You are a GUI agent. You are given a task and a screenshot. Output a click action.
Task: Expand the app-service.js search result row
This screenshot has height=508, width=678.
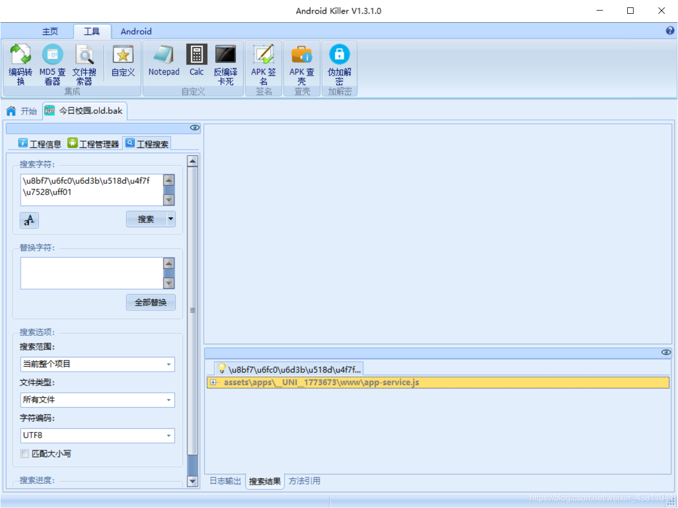click(213, 382)
